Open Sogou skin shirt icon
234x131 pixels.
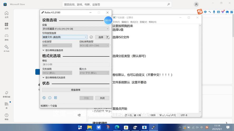223,12
